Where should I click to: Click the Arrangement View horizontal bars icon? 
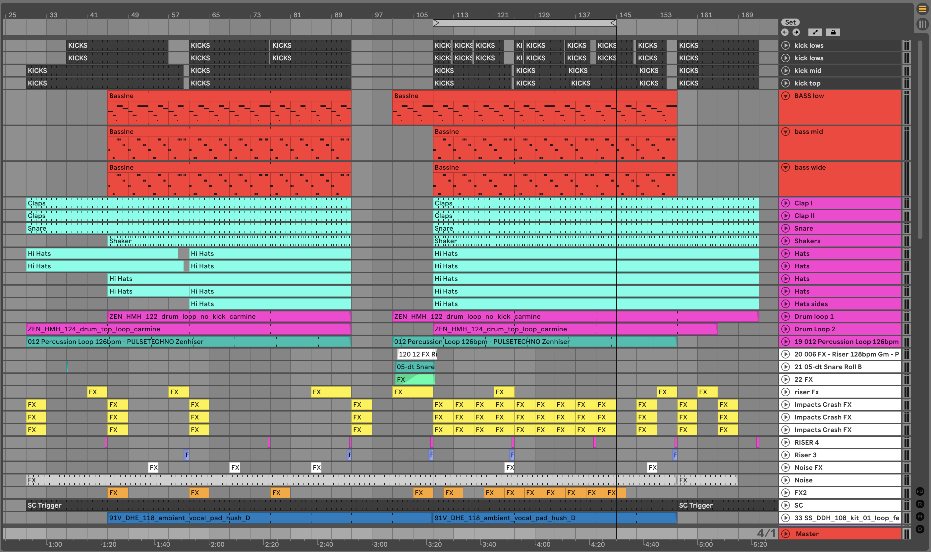(922, 9)
